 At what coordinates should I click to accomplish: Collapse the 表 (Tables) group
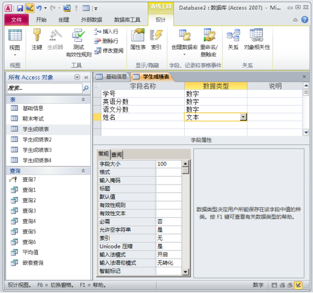tap(83, 99)
